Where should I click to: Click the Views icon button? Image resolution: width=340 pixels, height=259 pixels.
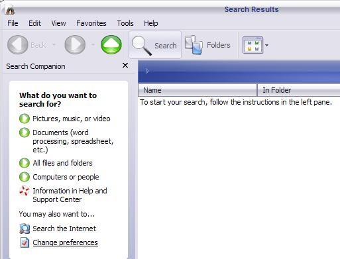[x=253, y=45]
